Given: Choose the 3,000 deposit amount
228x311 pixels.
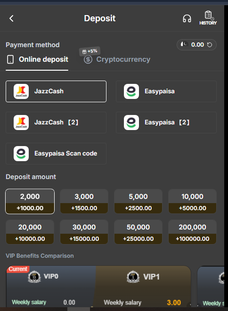Looking at the screenshot, I should 84,201.
